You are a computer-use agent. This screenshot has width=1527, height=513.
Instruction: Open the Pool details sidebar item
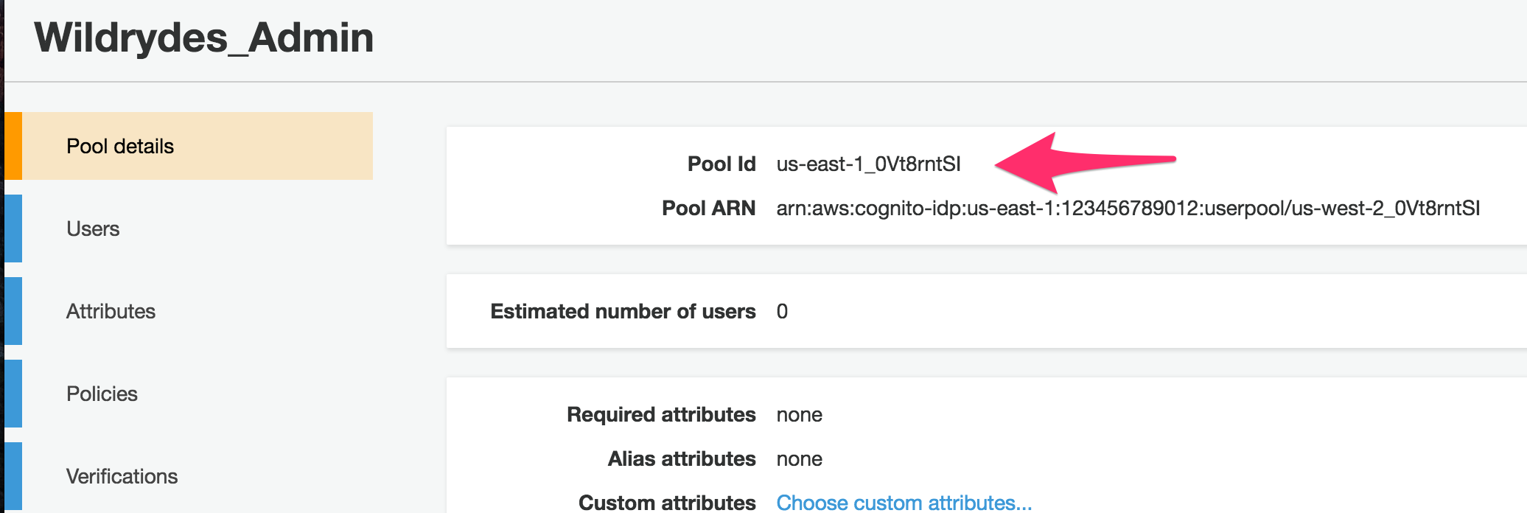click(x=189, y=146)
